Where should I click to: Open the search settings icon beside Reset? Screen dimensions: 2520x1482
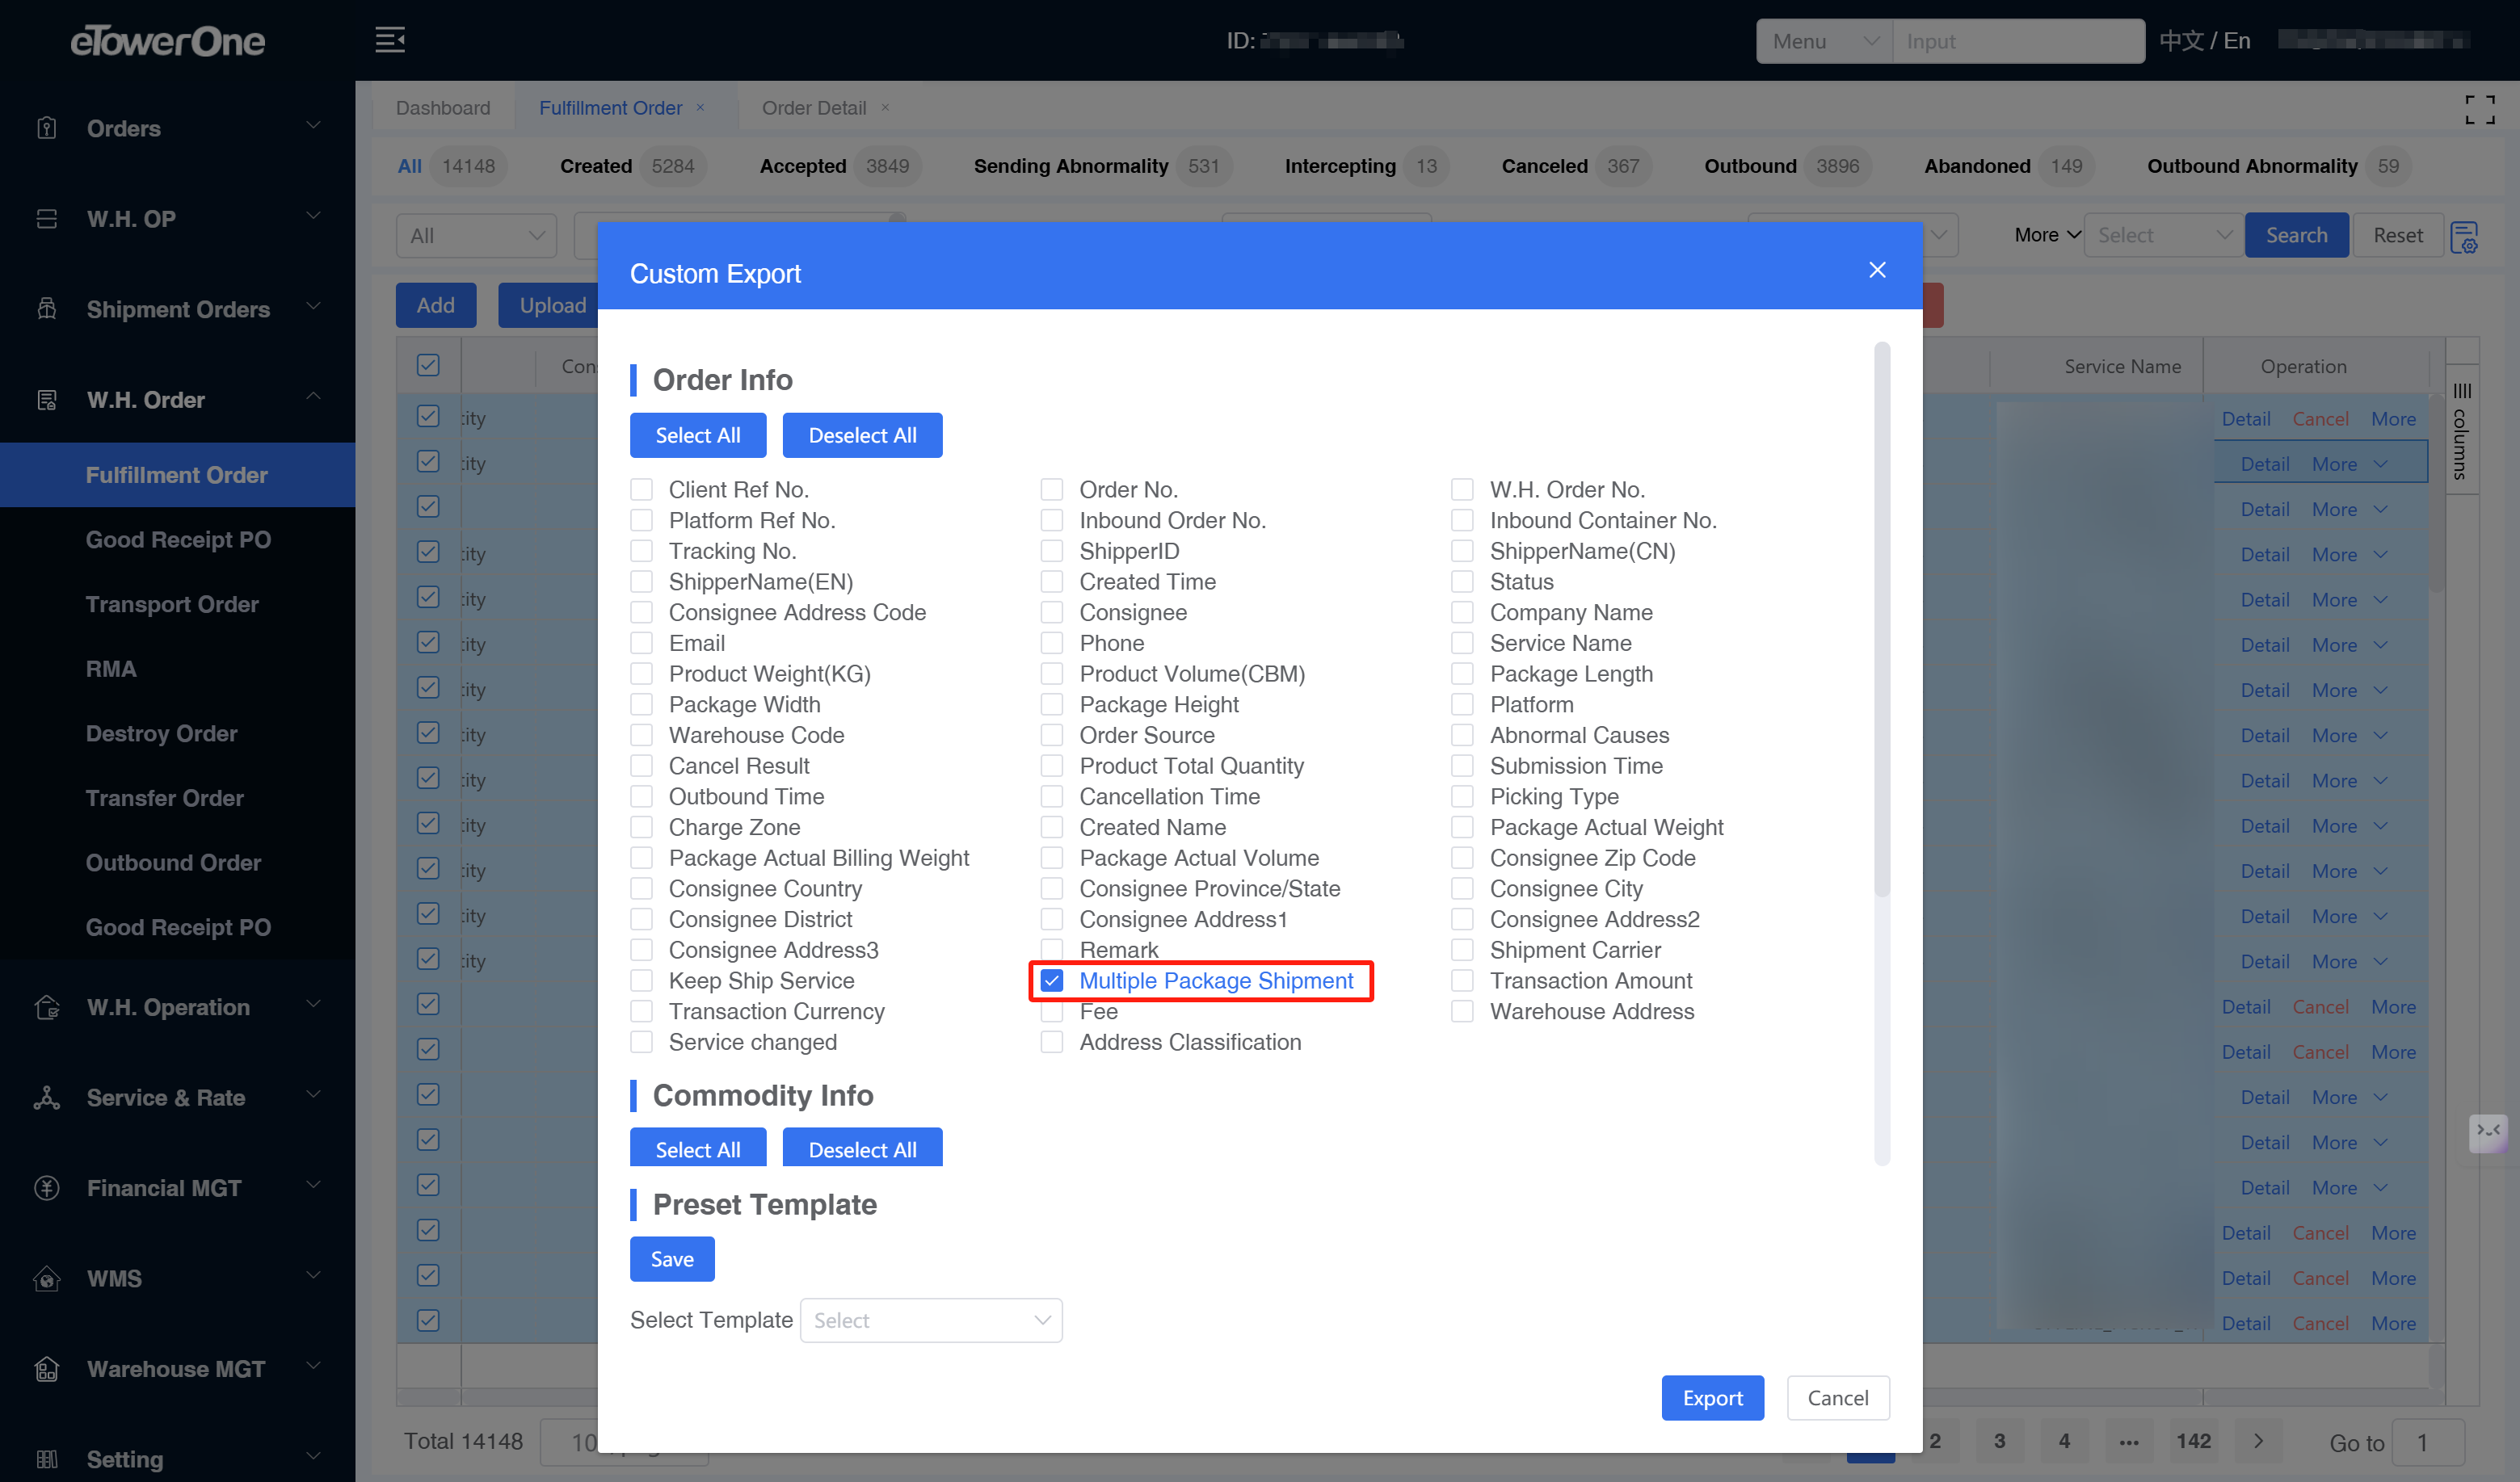[x=2465, y=237]
